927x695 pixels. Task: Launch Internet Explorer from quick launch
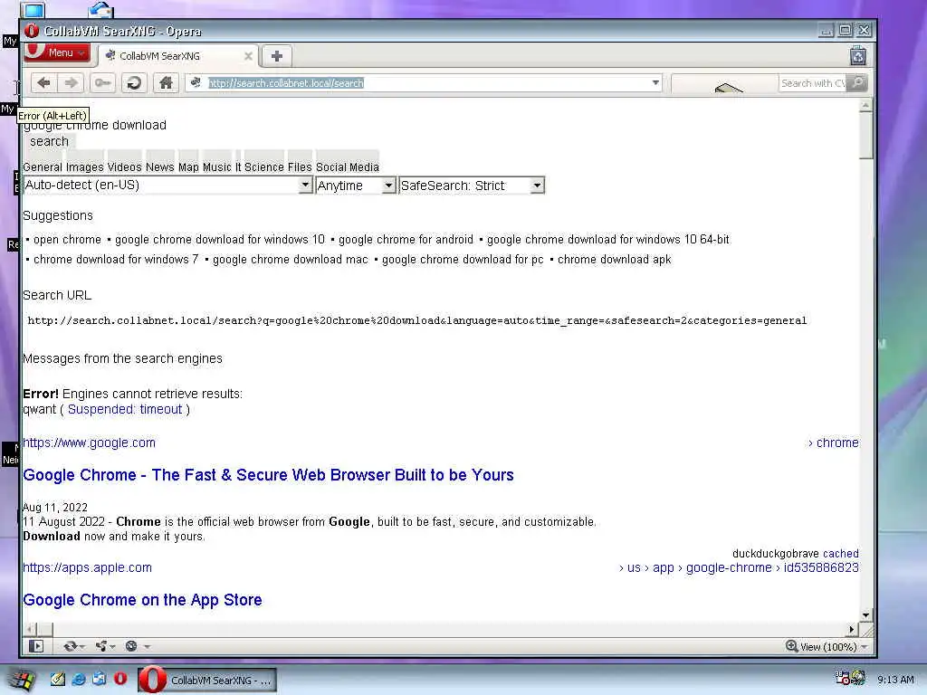coord(78,680)
